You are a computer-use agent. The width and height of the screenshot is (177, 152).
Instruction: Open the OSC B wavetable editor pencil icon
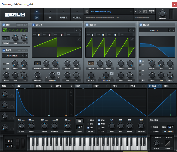(132, 39)
